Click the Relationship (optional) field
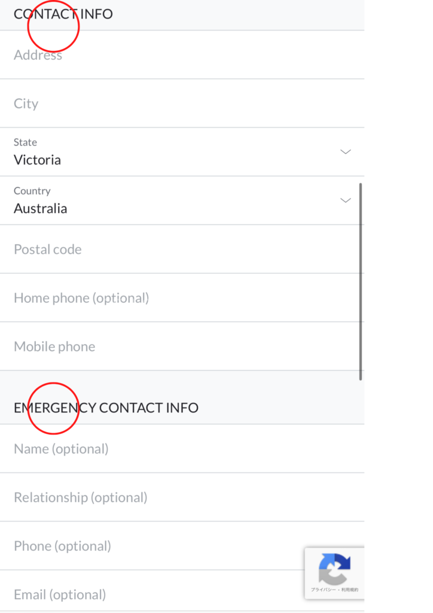The width and height of the screenshot is (433, 613). click(179, 497)
